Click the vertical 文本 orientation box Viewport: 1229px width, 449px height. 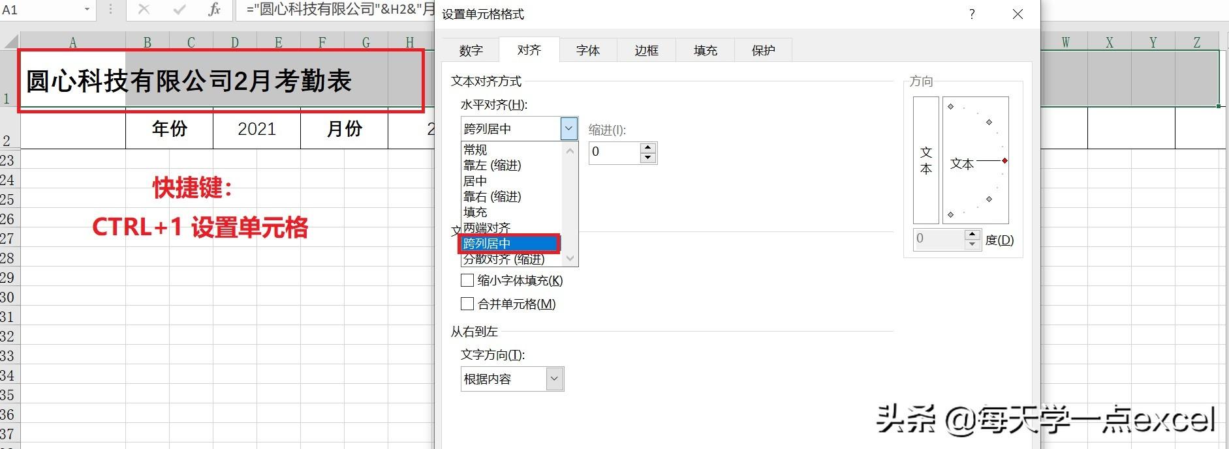coord(926,160)
